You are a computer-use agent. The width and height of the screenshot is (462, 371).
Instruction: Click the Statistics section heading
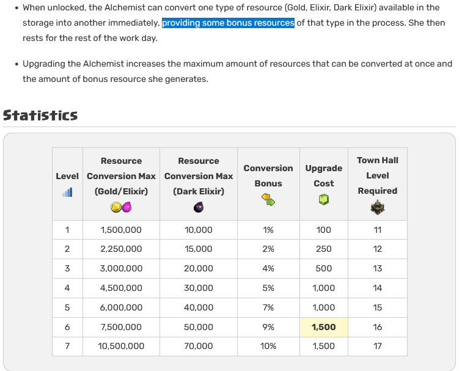pyautogui.click(x=40, y=116)
